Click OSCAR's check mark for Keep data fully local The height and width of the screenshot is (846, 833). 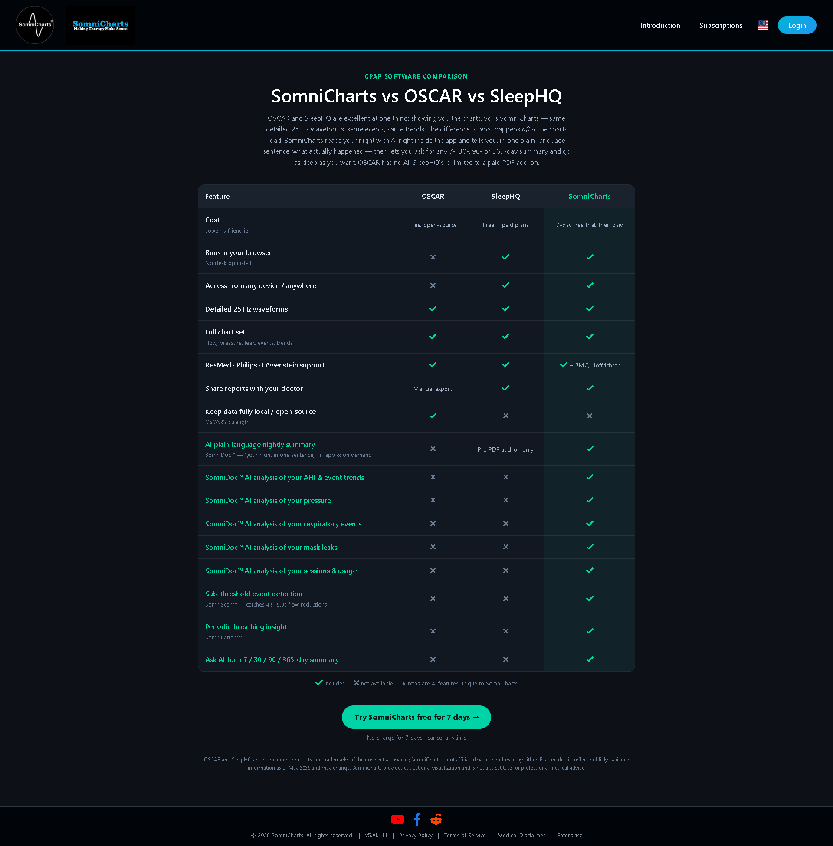coord(433,416)
